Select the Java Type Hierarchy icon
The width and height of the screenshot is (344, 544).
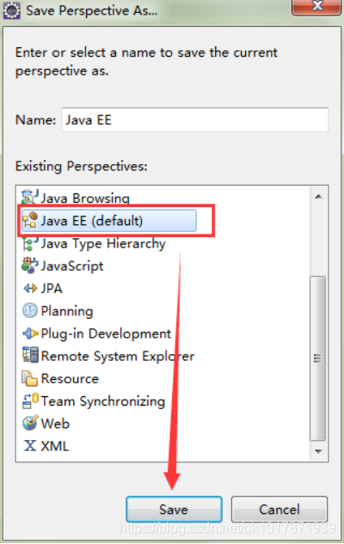30,243
